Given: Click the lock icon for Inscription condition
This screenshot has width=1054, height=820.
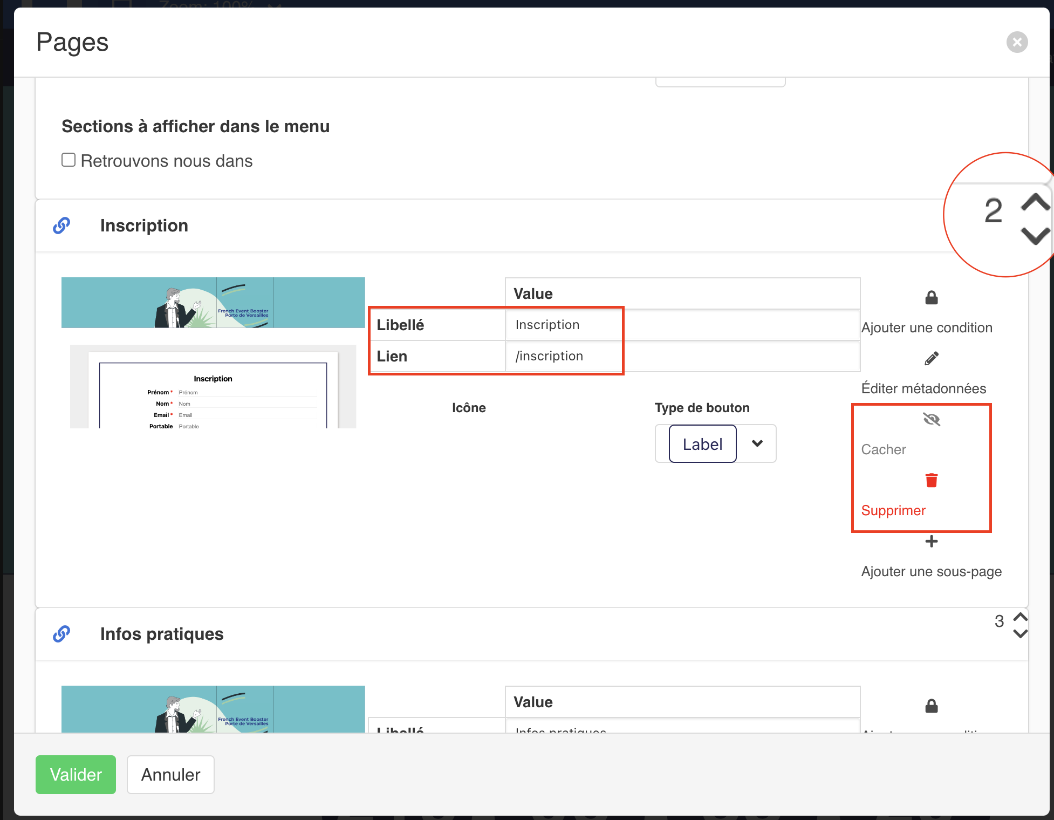Looking at the screenshot, I should (931, 298).
